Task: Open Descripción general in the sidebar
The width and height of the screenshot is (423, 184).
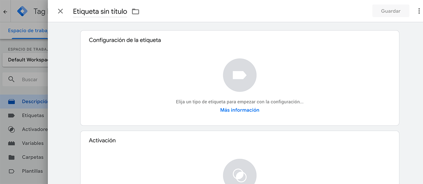Action: coord(24,101)
